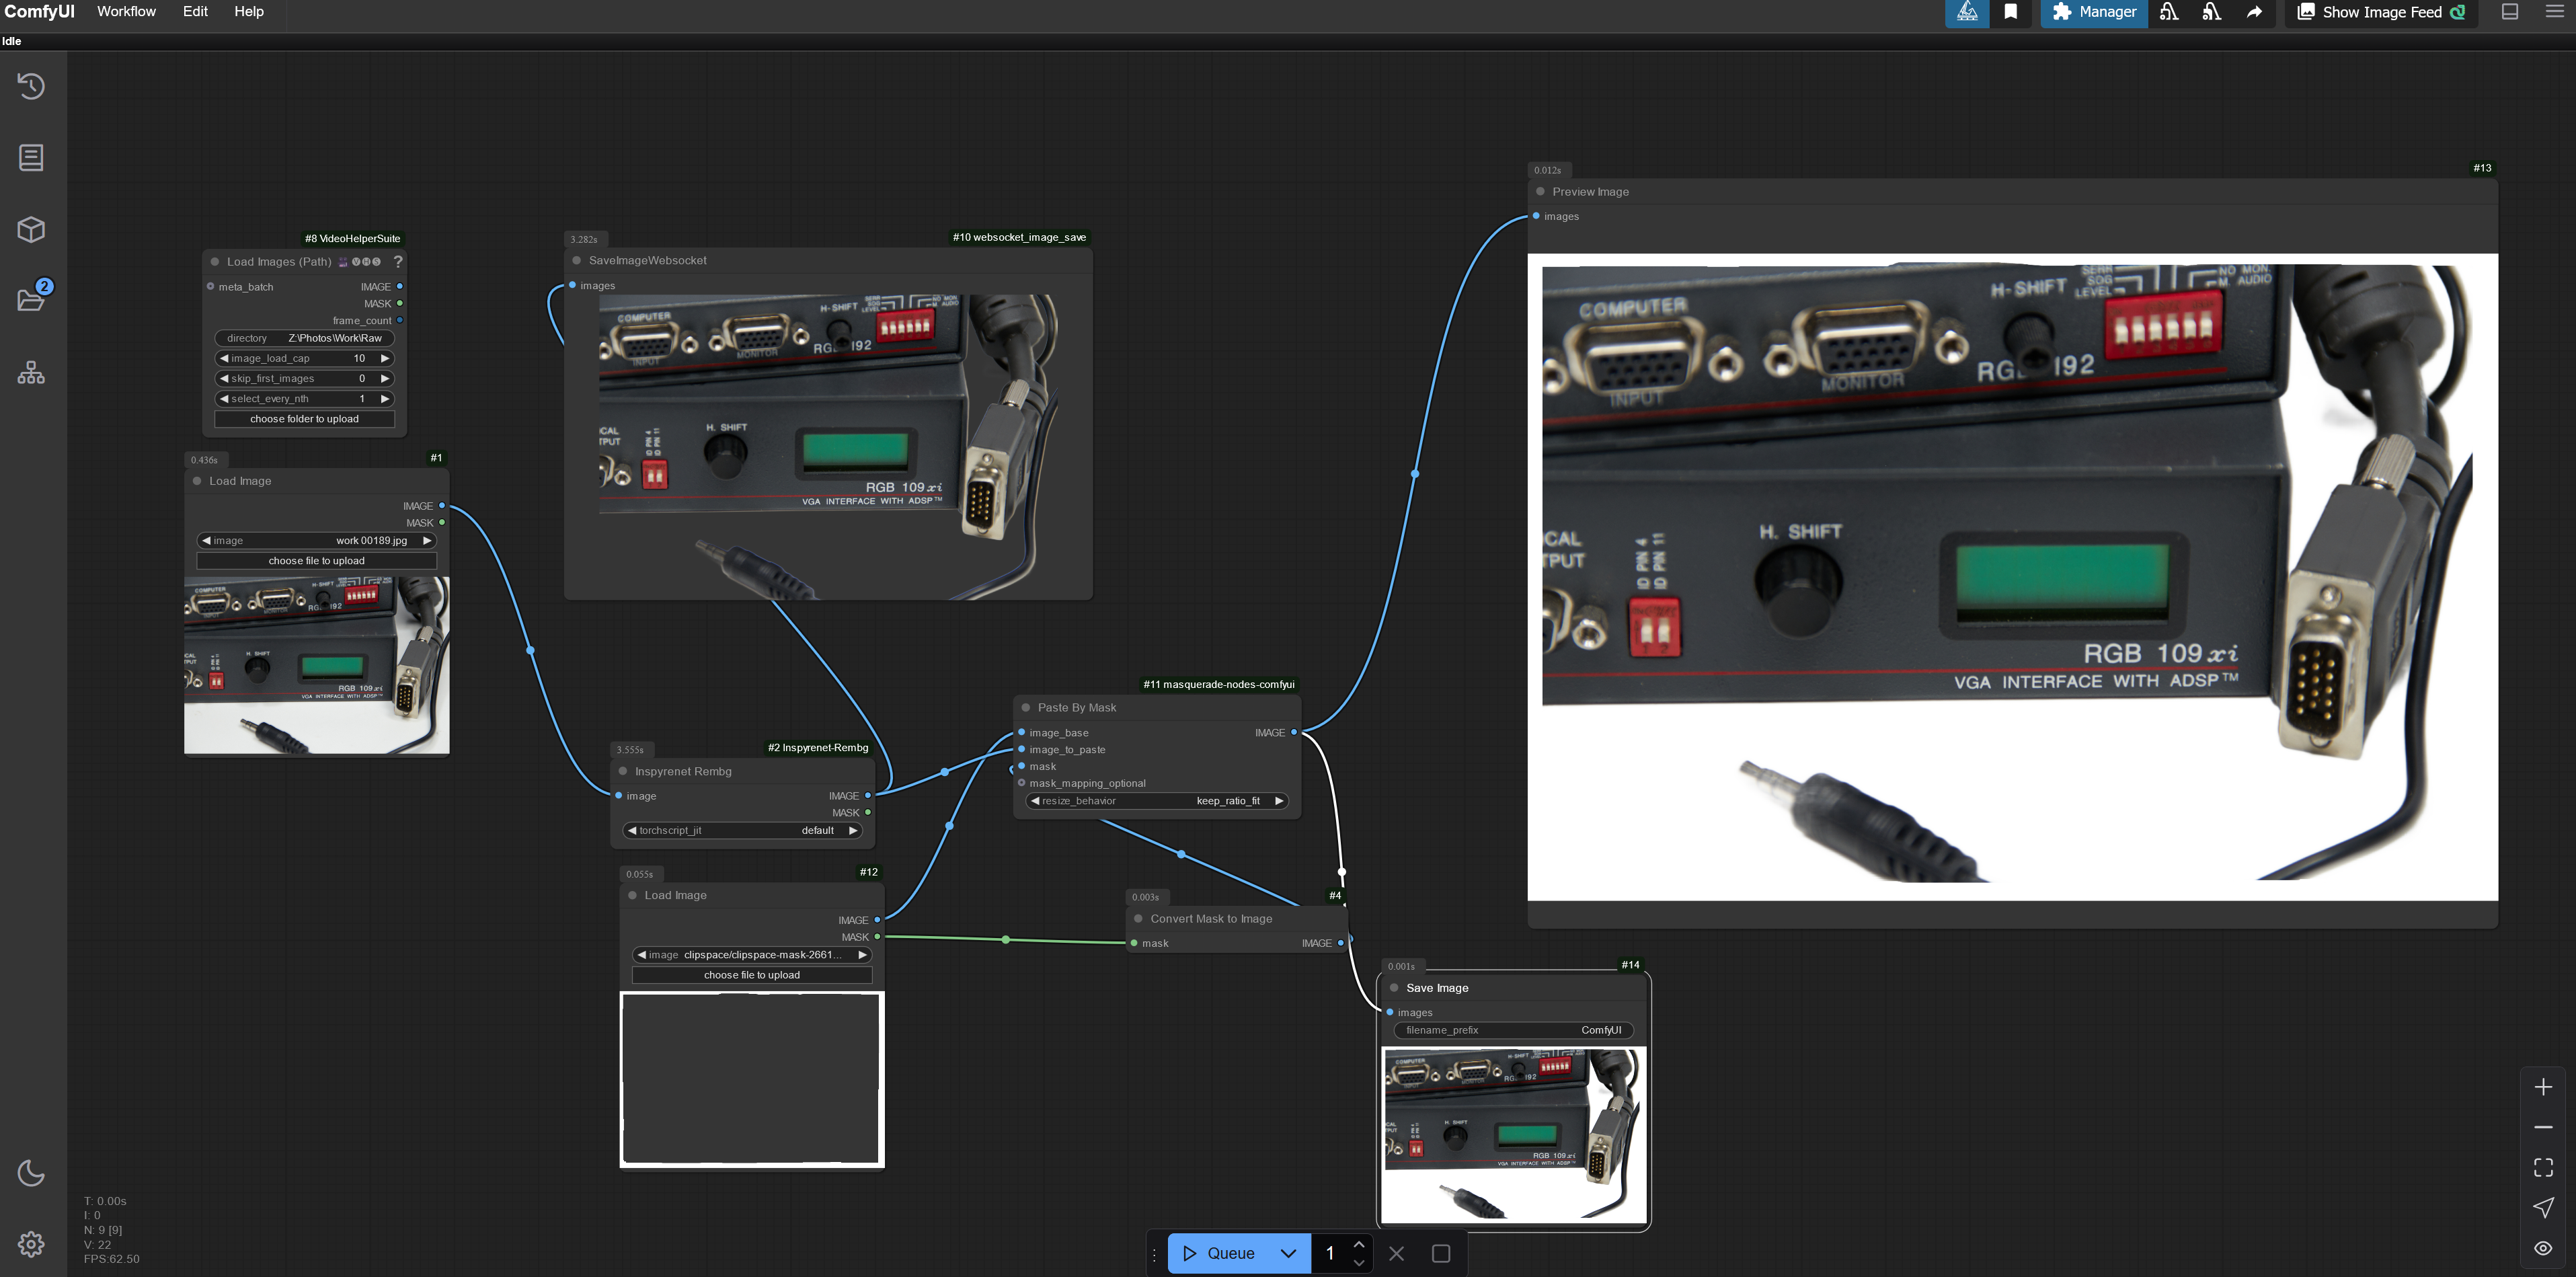Open settings gear icon in sidebar

pos(31,1243)
